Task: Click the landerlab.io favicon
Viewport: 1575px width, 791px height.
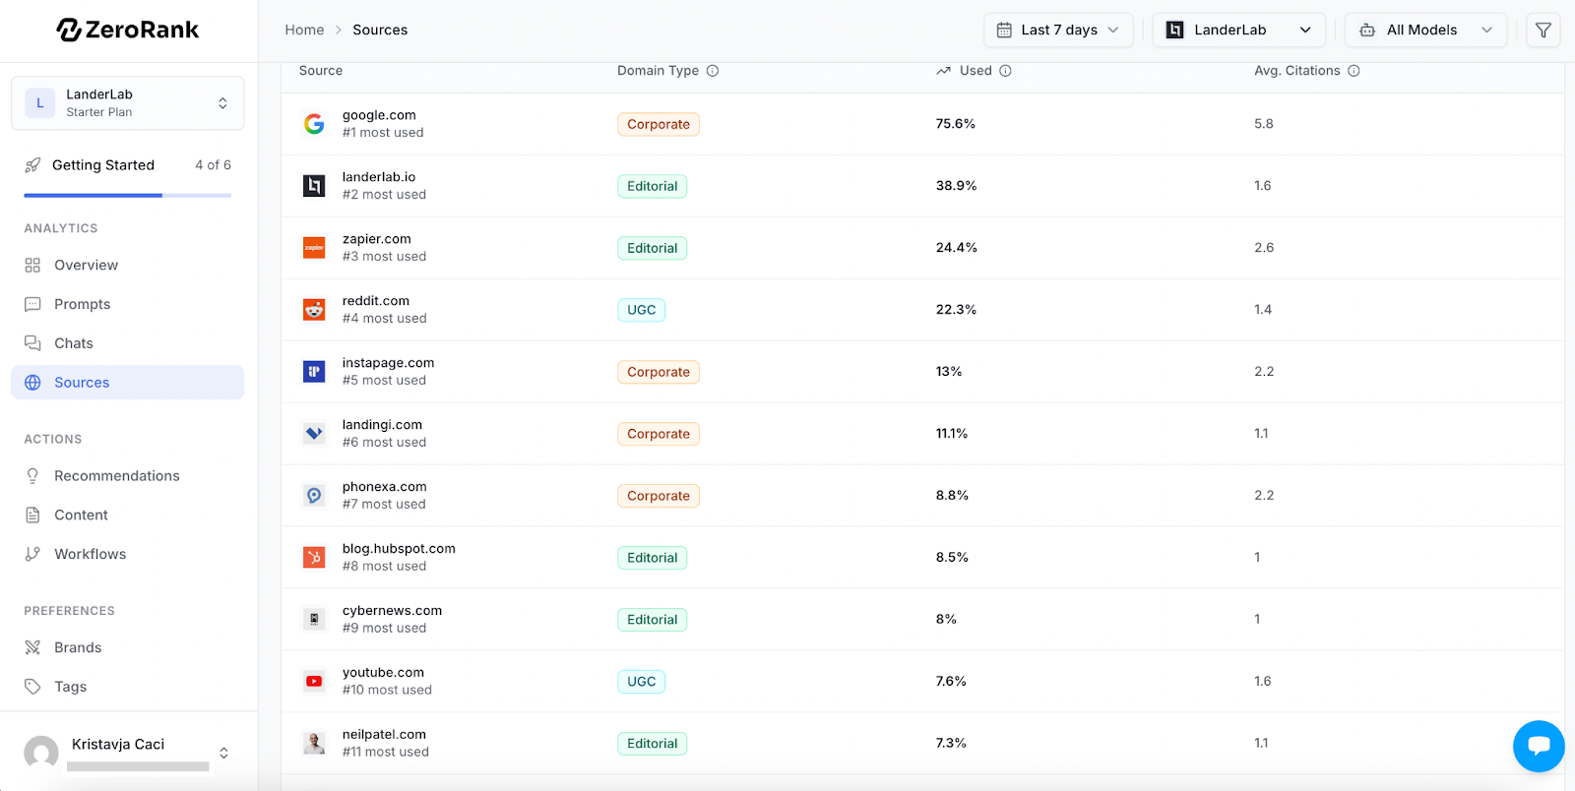Action: [314, 186]
